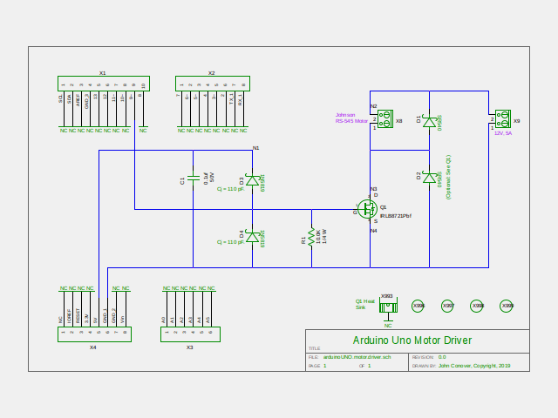Select the D3 diode symbol

252,180
